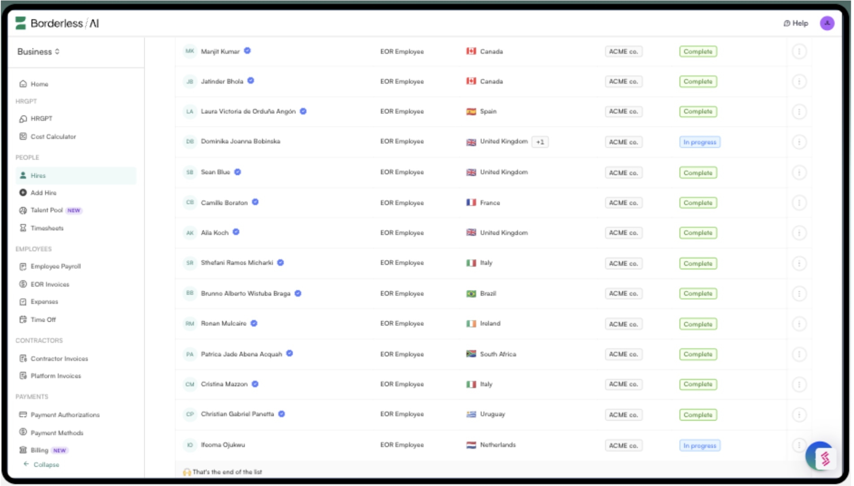Open the Timesheets hourglass icon
The height and width of the screenshot is (486, 854).
coord(23,228)
